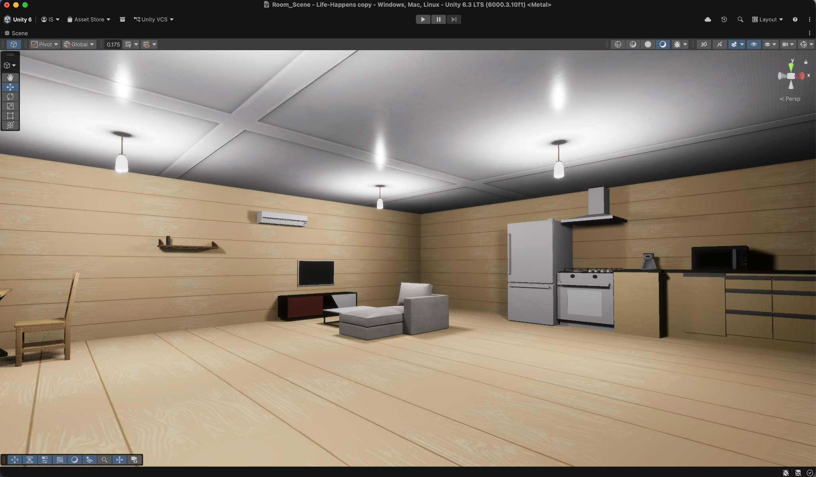Select the Hand view tool
This screenshot has height=477, width=816.
point(10,77)
